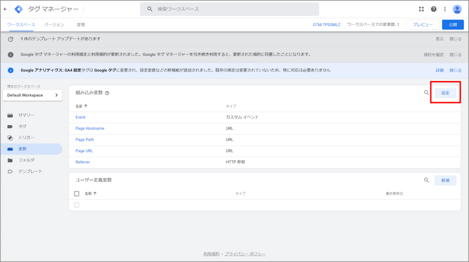Click the 設定 button for built-in variables
The image size is (469, 262).
coord(446,93)
